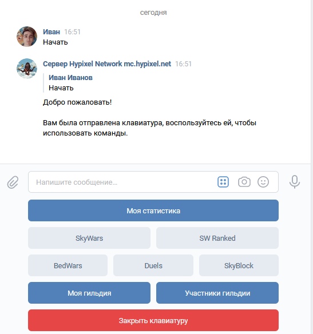Open Иван's profile avatar
The image size is (313, 334).
[27, 37]
